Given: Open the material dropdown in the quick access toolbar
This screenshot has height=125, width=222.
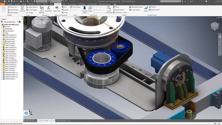Looking at the screenshot, I should click(x=42, y=1).
